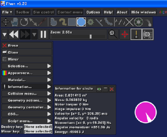167x137 pixels.
Task: Click the 'Area: 0.031416 m²' line
Action: (x=71, y=95)
